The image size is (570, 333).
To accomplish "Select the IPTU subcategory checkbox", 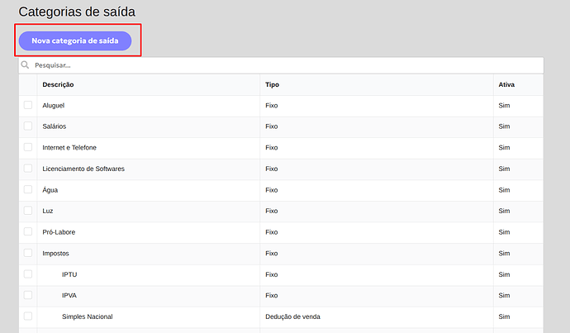I will coord(28,274).
